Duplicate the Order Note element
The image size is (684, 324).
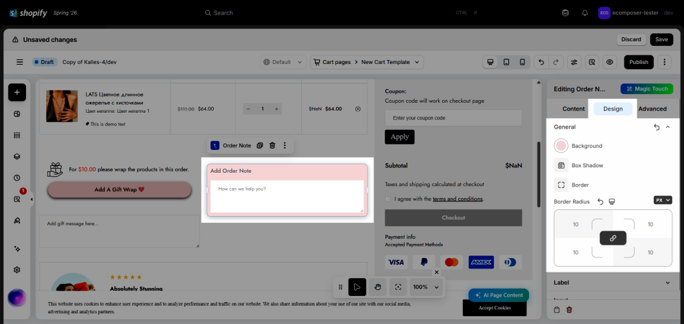coord(260,145)
